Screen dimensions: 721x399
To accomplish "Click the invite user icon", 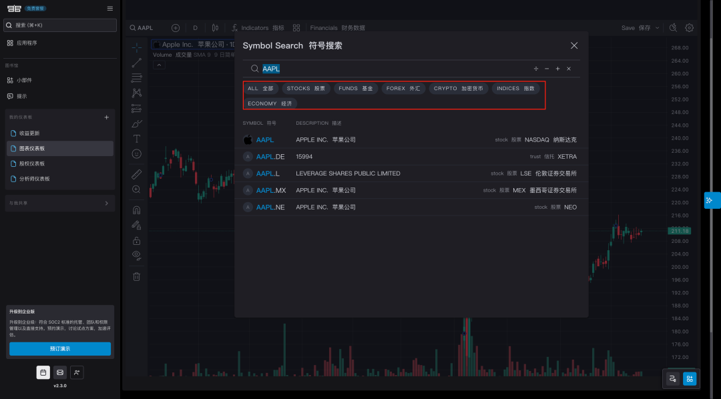I will 77,372.
